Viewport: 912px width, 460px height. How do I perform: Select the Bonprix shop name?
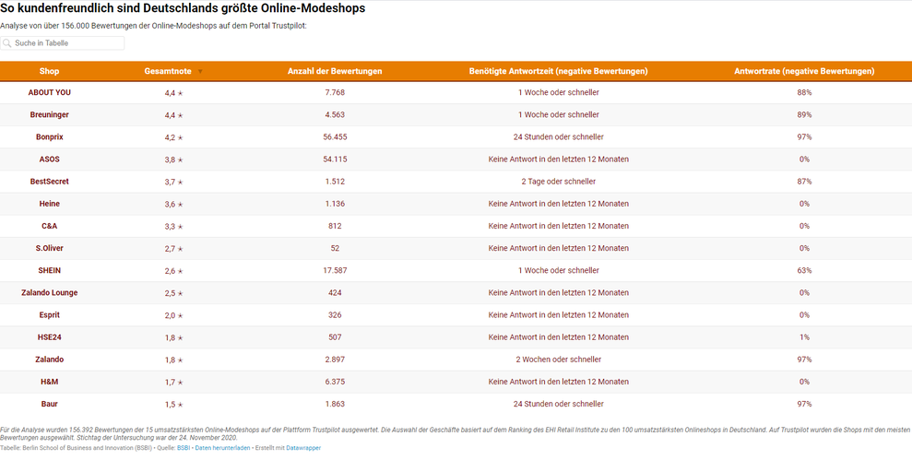[50, 137]
